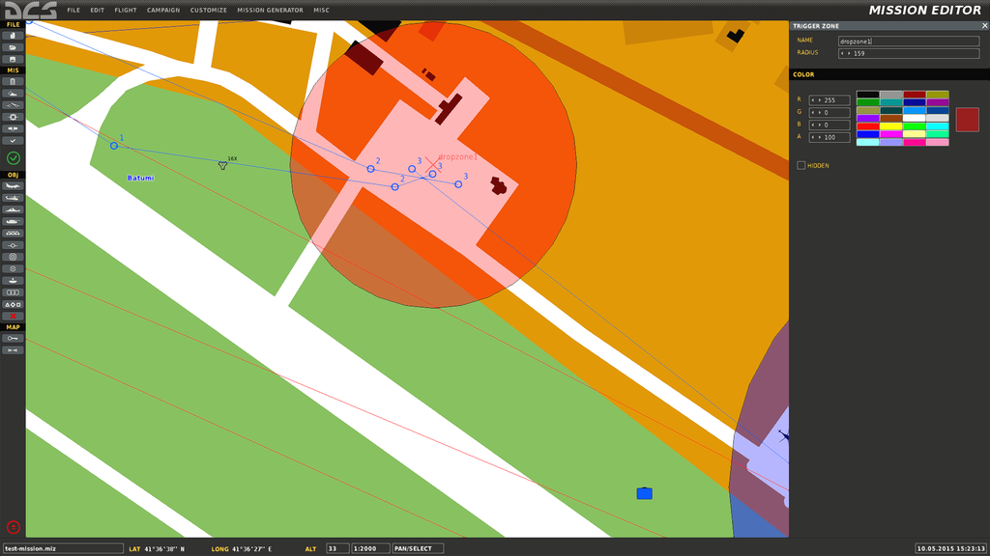Screen dimensions: 990x556
Task: Click the green checkmark fly mission button
Action: pos(14,157)
